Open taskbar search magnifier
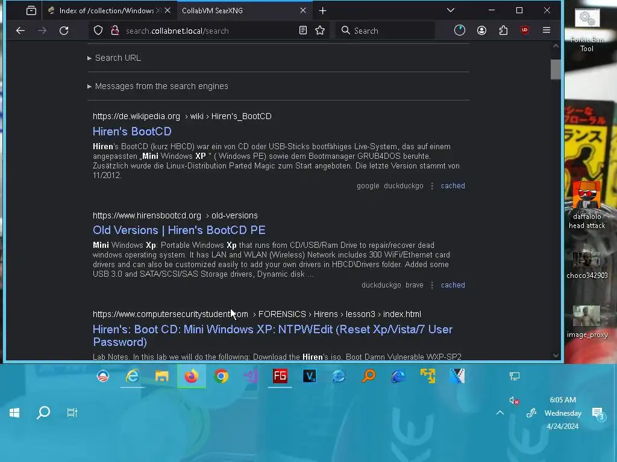The height and width of the screenshot is (462, 617). [x=43, y=413]
